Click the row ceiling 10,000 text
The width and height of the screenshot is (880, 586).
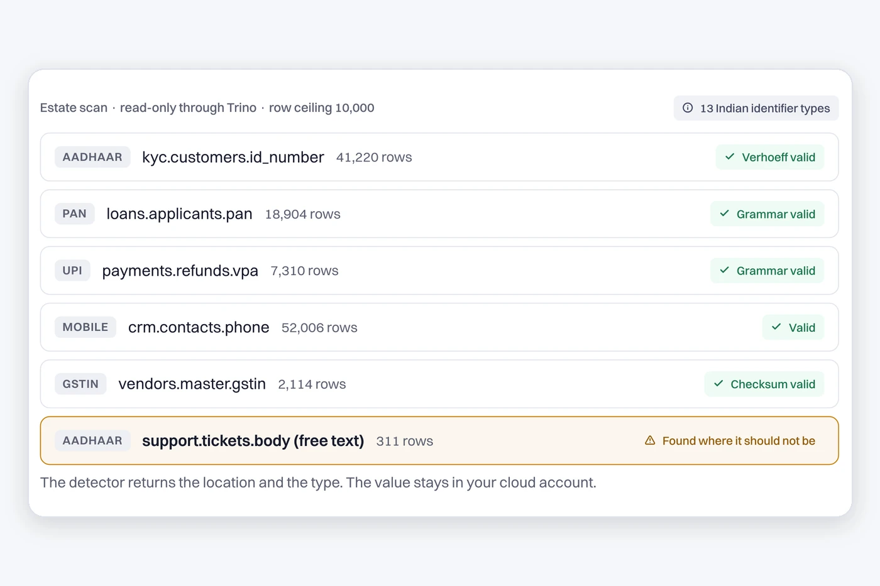tap(322, 107)
